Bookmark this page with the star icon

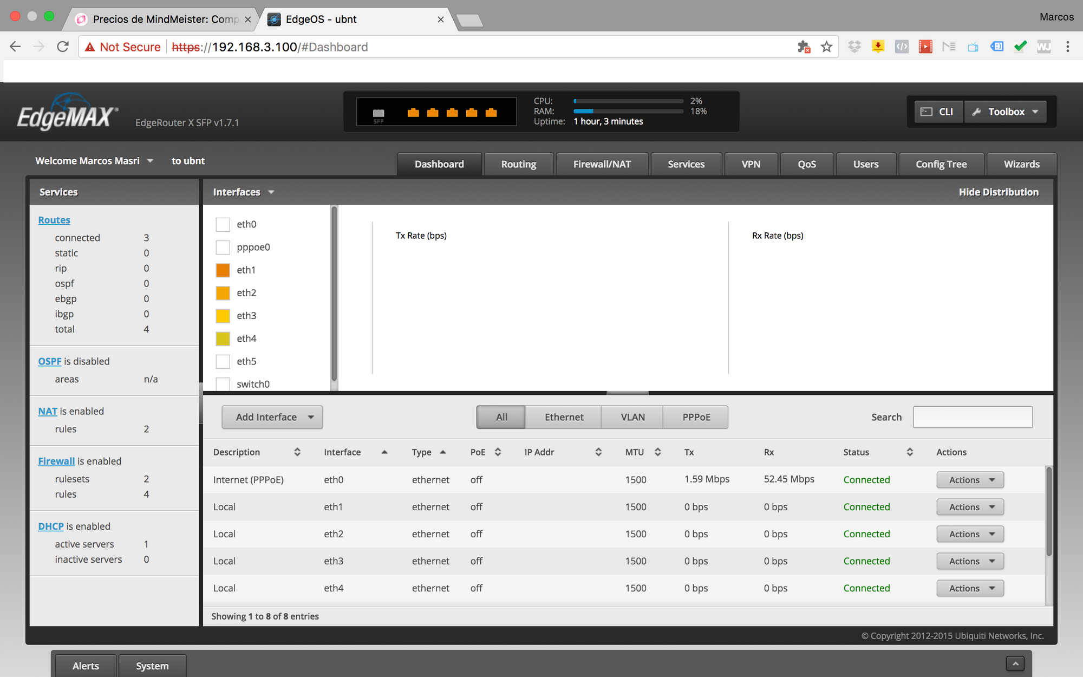pos(826,47)
